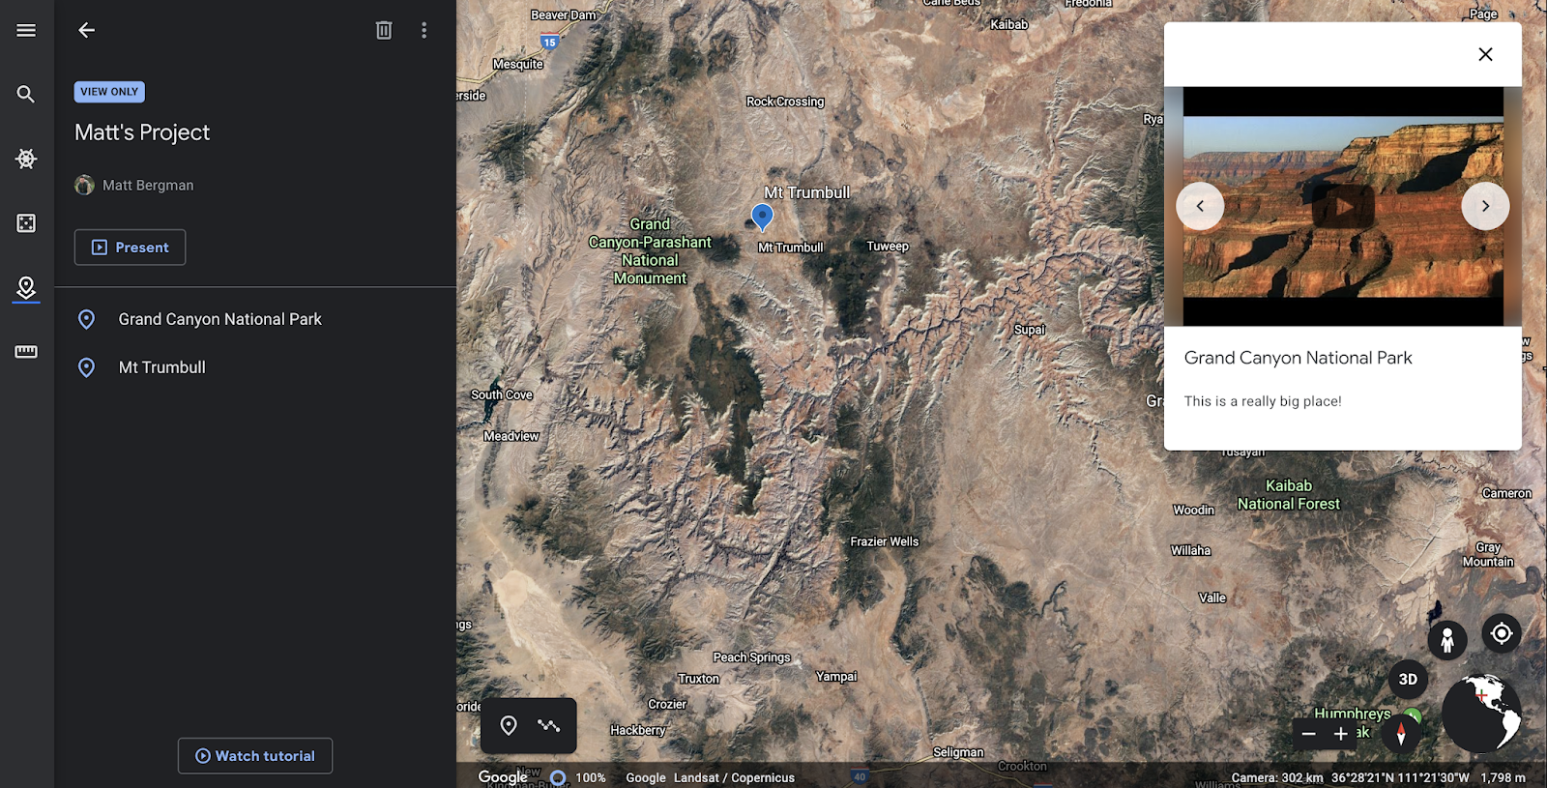Reset heading with the compass
1547x788 pixels.
click(x=1401, y=734)
